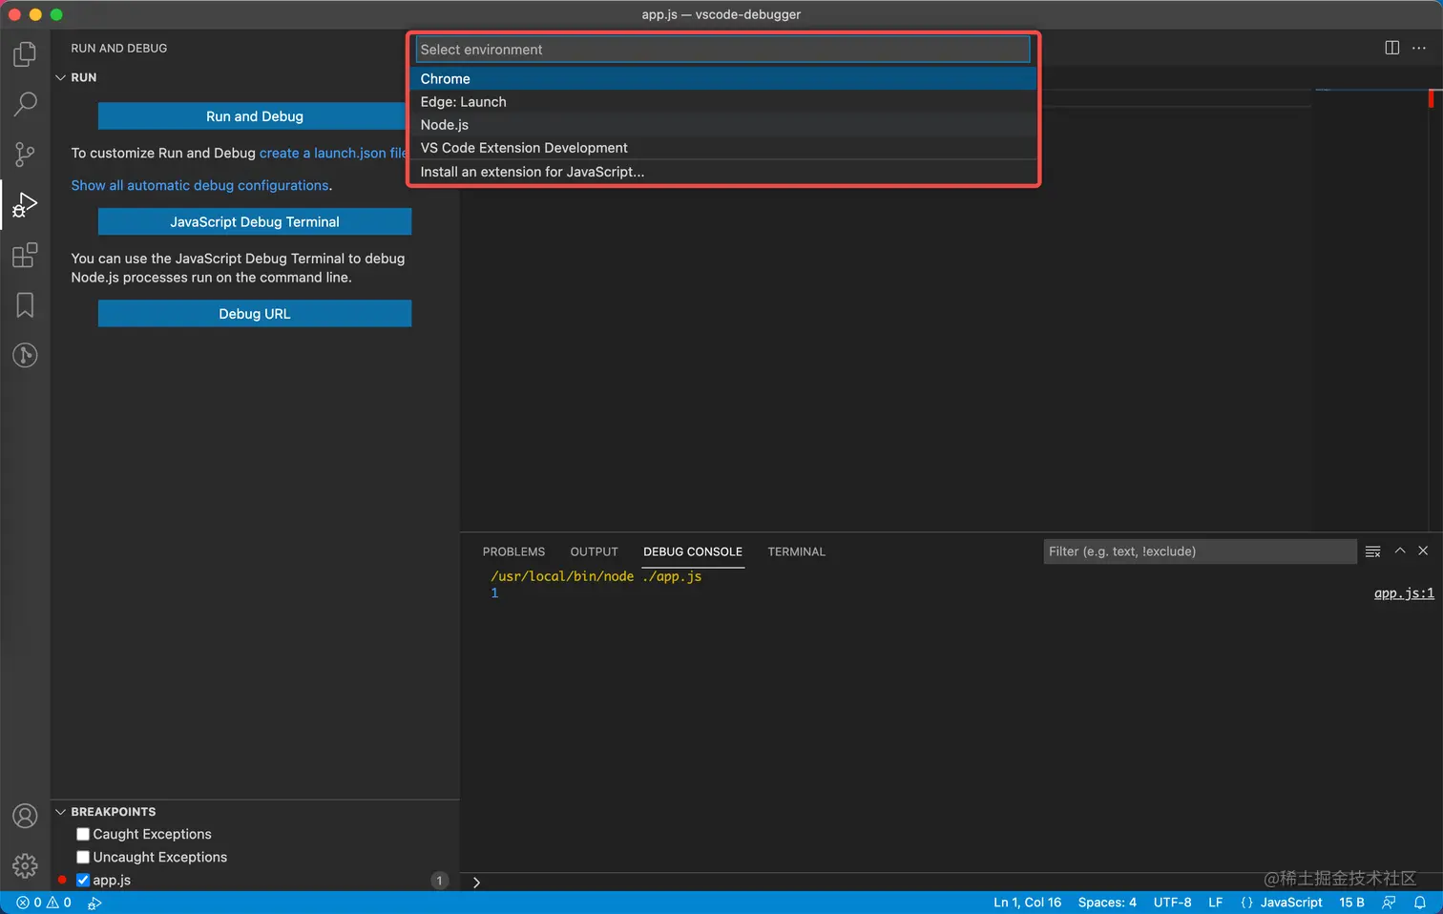Change encoding via UTF-8 status item
The image size is (1443, 914).
point(1172,903)
